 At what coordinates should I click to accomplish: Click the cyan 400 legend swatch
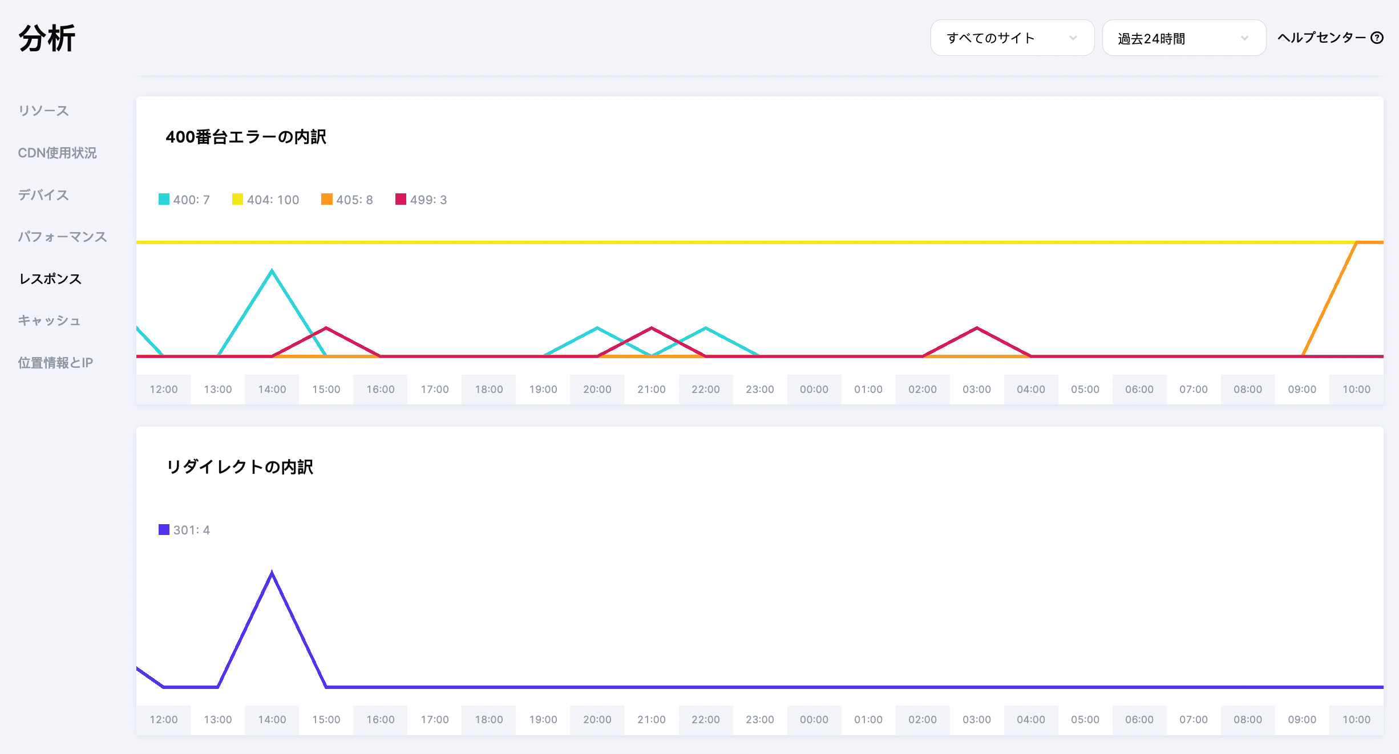pos(164,199)
